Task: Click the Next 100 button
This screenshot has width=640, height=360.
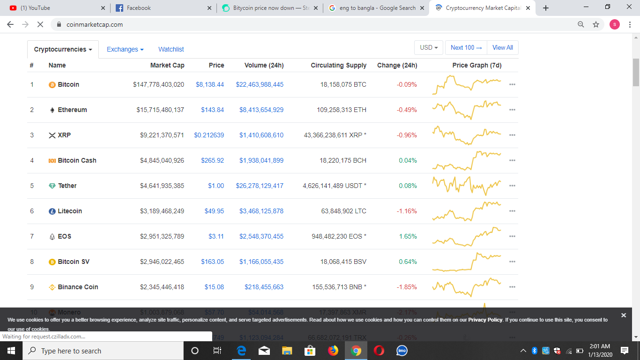Action: point(466,47)
